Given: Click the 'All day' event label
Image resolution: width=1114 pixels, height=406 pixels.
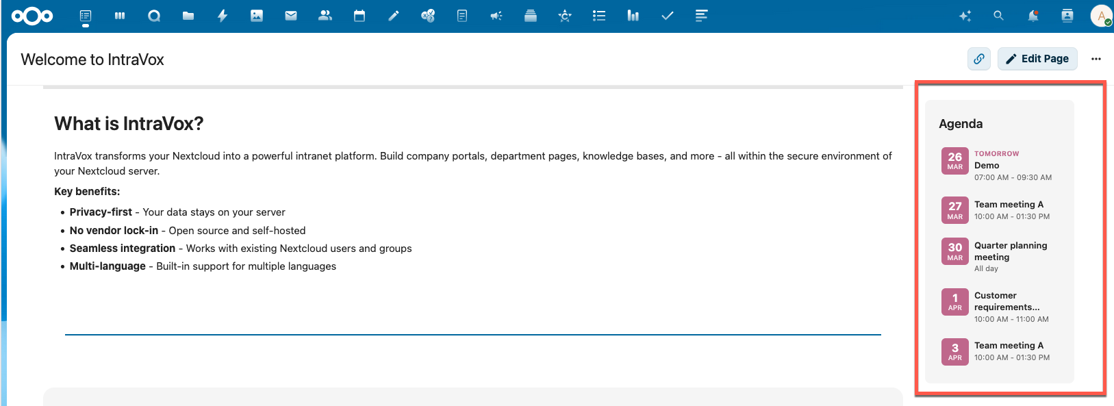Looking at the screenshot, I should 986,268.
